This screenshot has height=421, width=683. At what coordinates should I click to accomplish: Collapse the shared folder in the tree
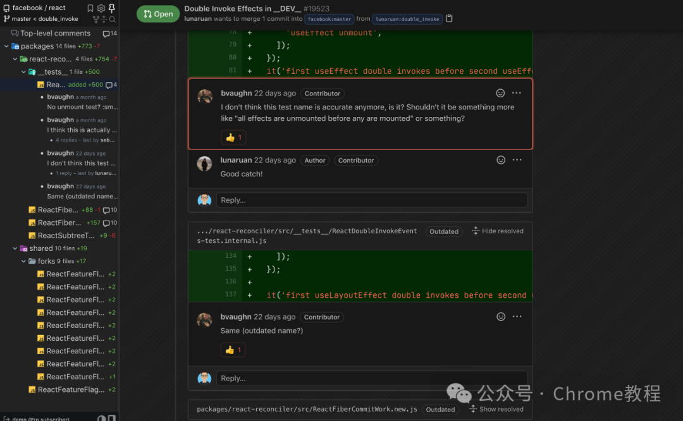coord(15,248)
